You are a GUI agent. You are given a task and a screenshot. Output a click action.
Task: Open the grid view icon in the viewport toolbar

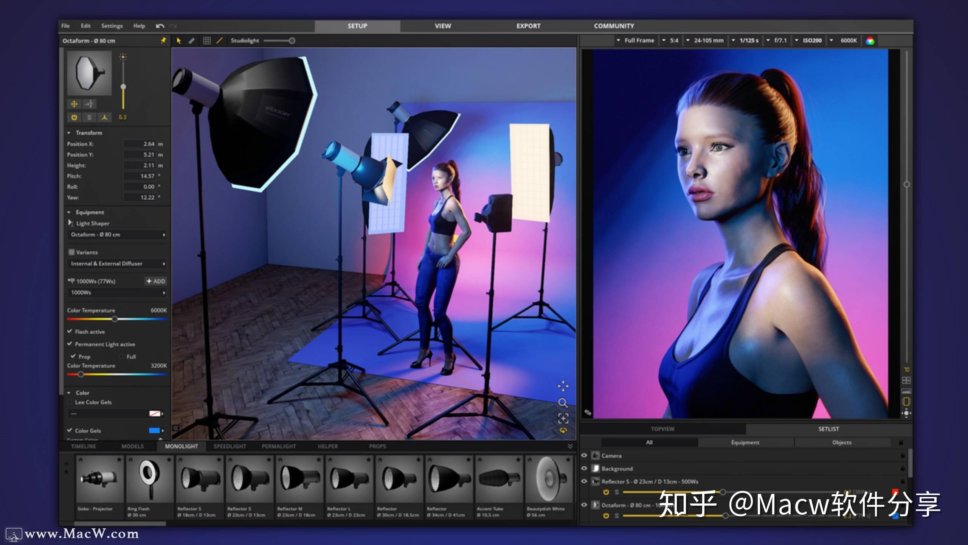pos(206,40)
